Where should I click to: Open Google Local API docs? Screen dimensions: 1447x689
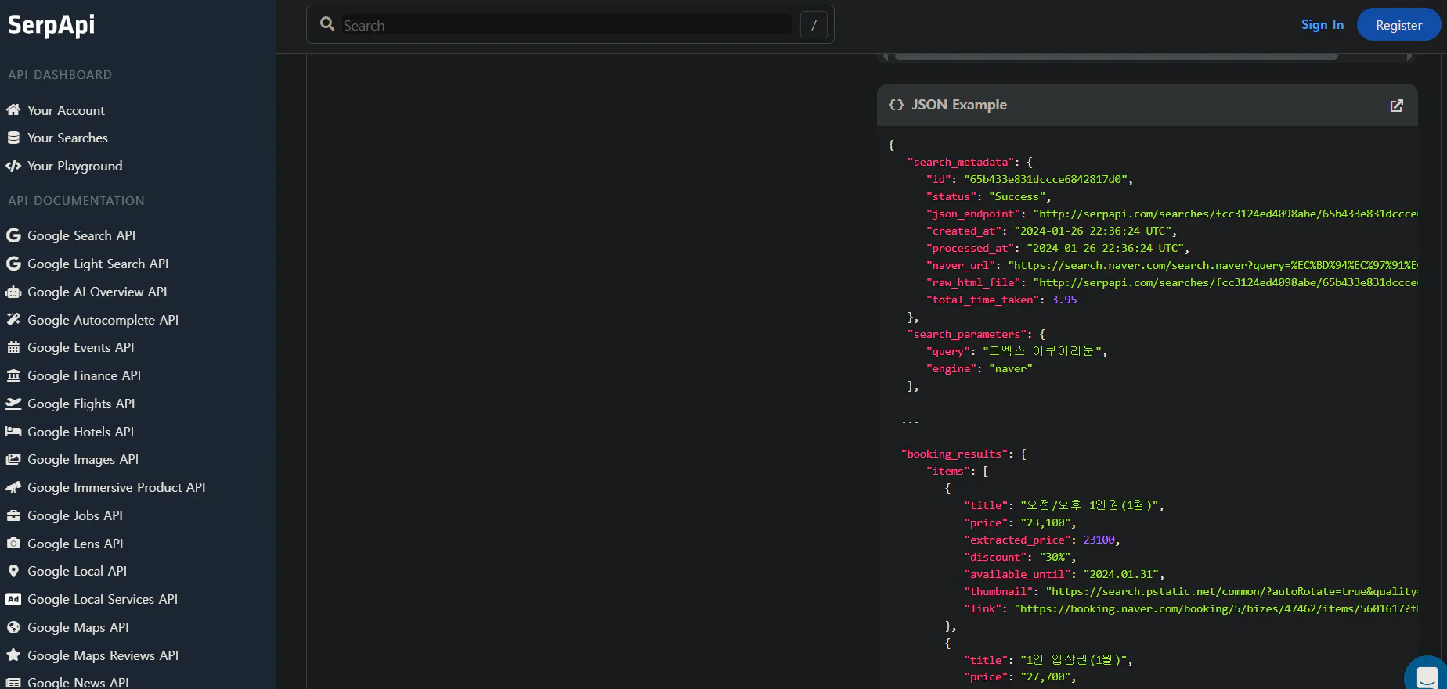tap(78, 571)
